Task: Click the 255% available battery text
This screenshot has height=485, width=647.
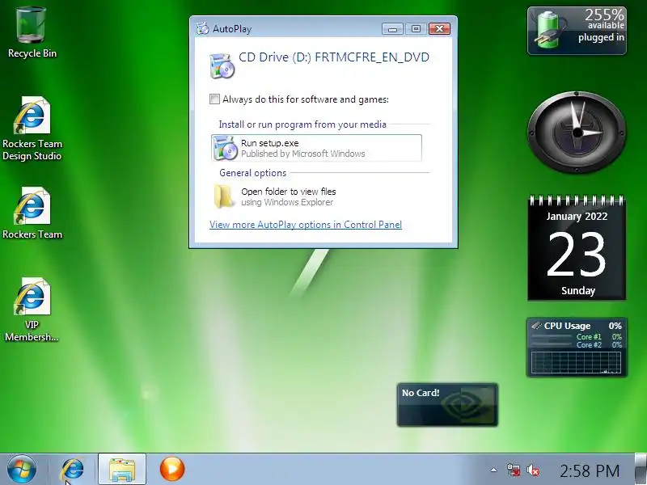Action: [604, 19]
